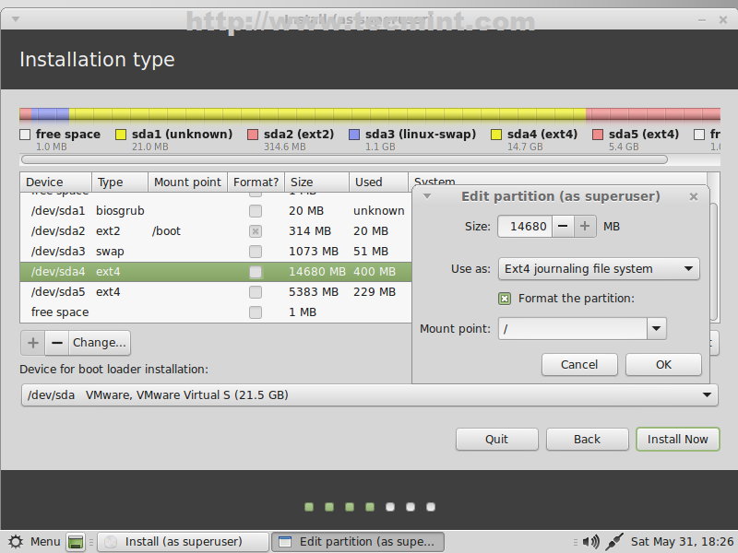Close the Edit partition dialog

(694, 196)
